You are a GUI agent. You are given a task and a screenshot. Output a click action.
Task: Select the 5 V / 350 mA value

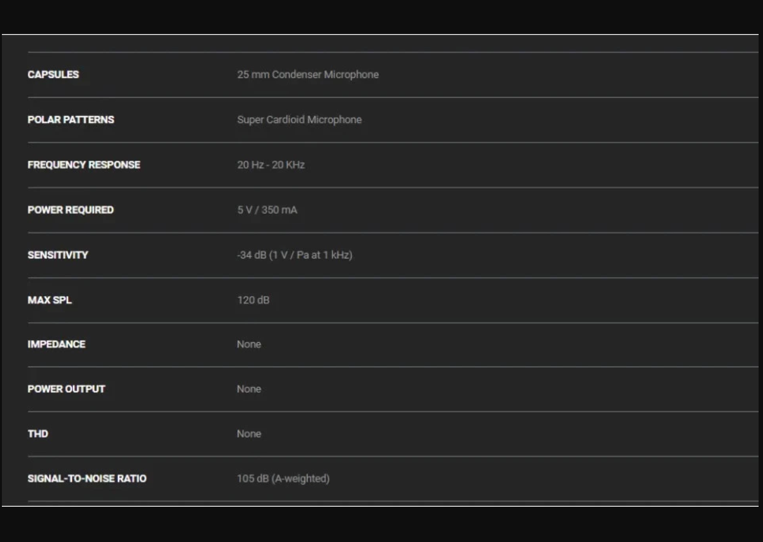[x=267, y=210]
